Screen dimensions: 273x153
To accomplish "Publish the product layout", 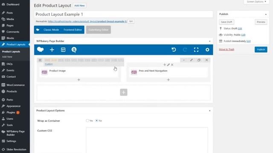I will pos(261,49).
